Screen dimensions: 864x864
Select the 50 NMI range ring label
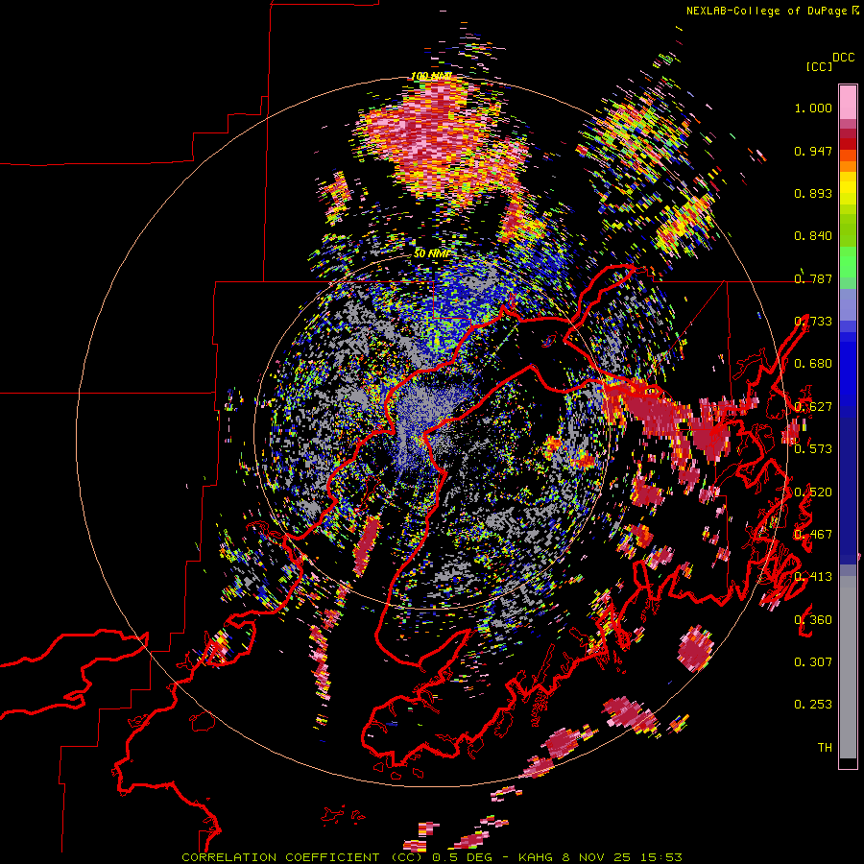pos(432,254)
